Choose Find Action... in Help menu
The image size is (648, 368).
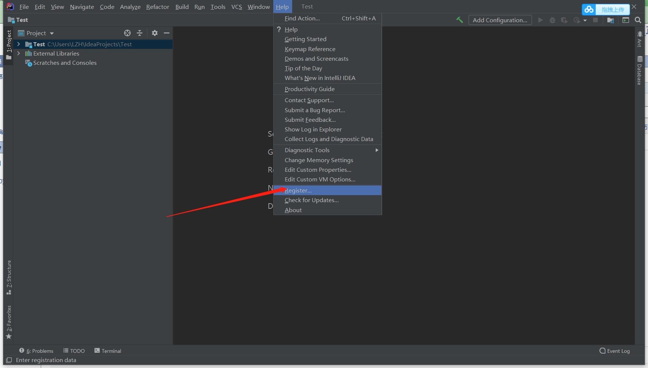(x=327, y=18)
